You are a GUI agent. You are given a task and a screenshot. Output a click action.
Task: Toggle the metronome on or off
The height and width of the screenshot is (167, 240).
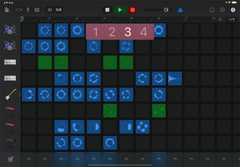(180, 10)
